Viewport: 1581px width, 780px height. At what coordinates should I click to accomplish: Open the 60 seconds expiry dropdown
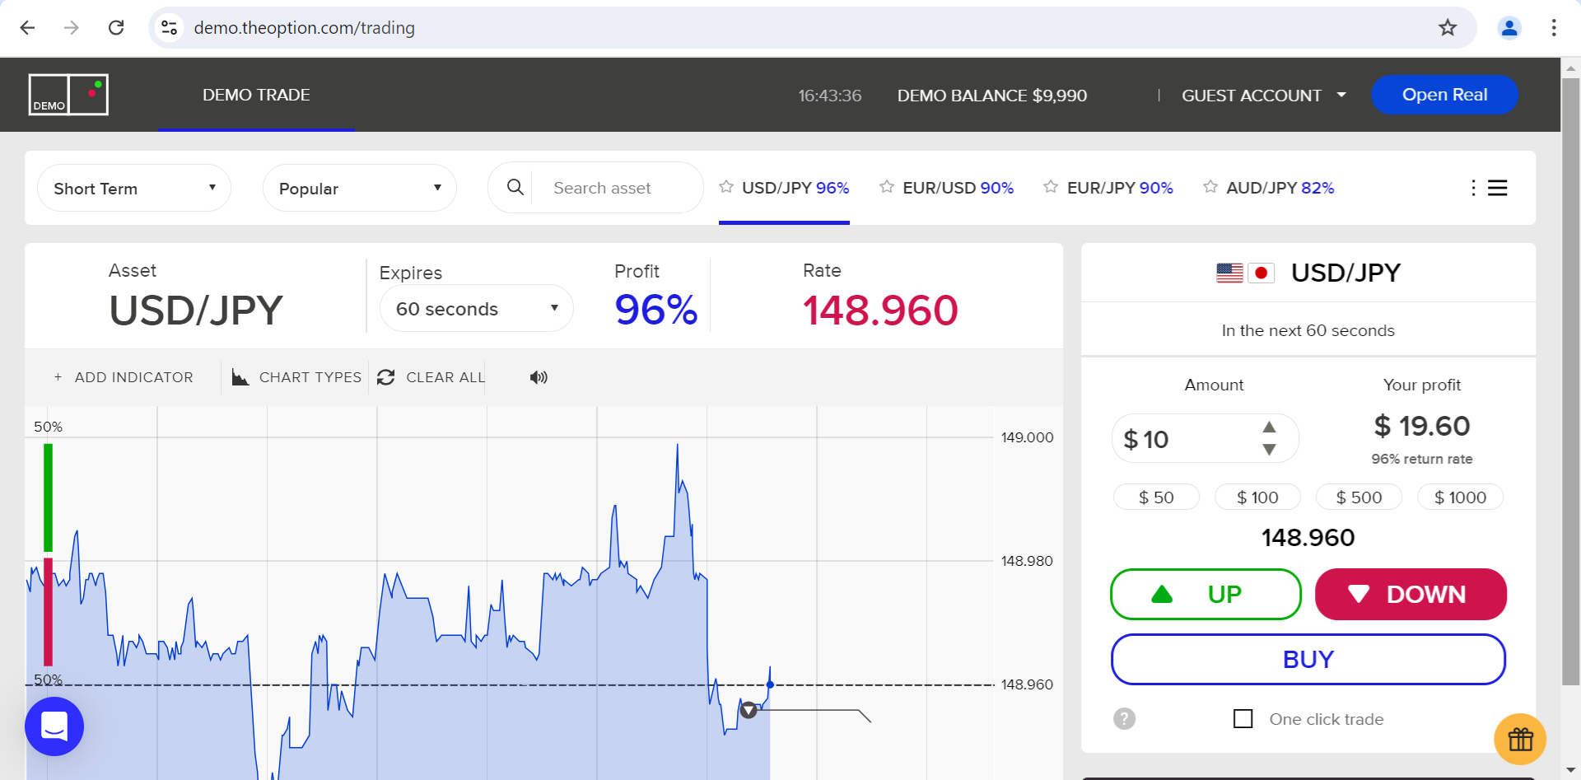coord(476,308)
